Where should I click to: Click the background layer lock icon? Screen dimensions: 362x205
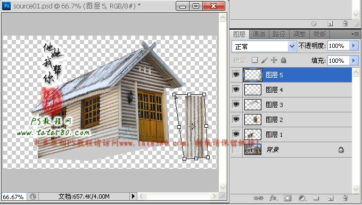coord(341,150)
